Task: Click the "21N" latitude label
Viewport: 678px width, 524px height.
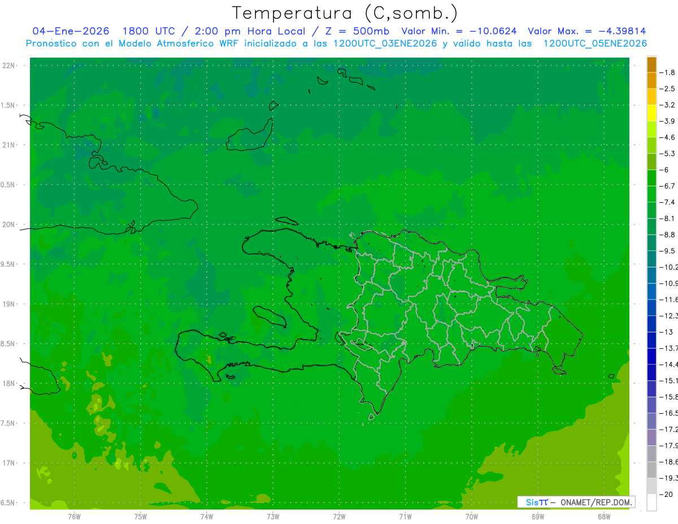Action: [8, 145]
